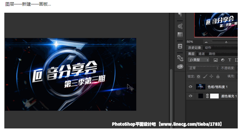Open the Device Preview panel icon
The height and width of the screenshot is (130, 239).
[180, 58]
